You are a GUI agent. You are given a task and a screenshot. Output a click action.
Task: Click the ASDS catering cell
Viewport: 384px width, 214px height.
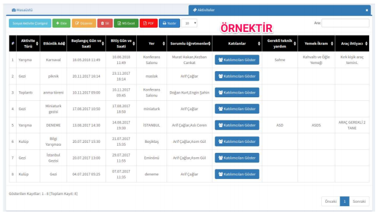point(316,125)
